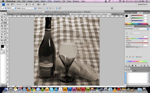The width and height of the screenshot is (150, 93).
Task: Launch Bridge from the application bar
Action: (8, 4)
